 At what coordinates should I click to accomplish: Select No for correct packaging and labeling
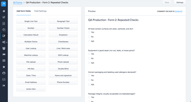[89, 80]
